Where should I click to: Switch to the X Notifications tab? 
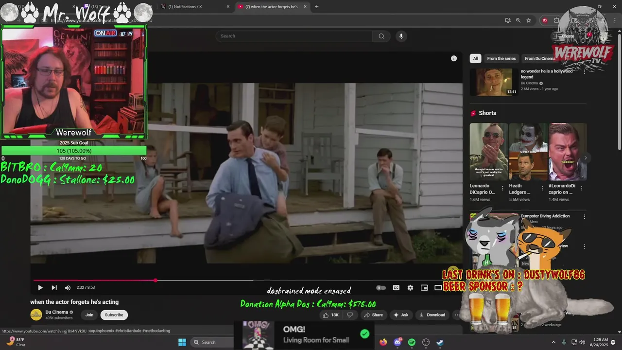pos(194,7)
